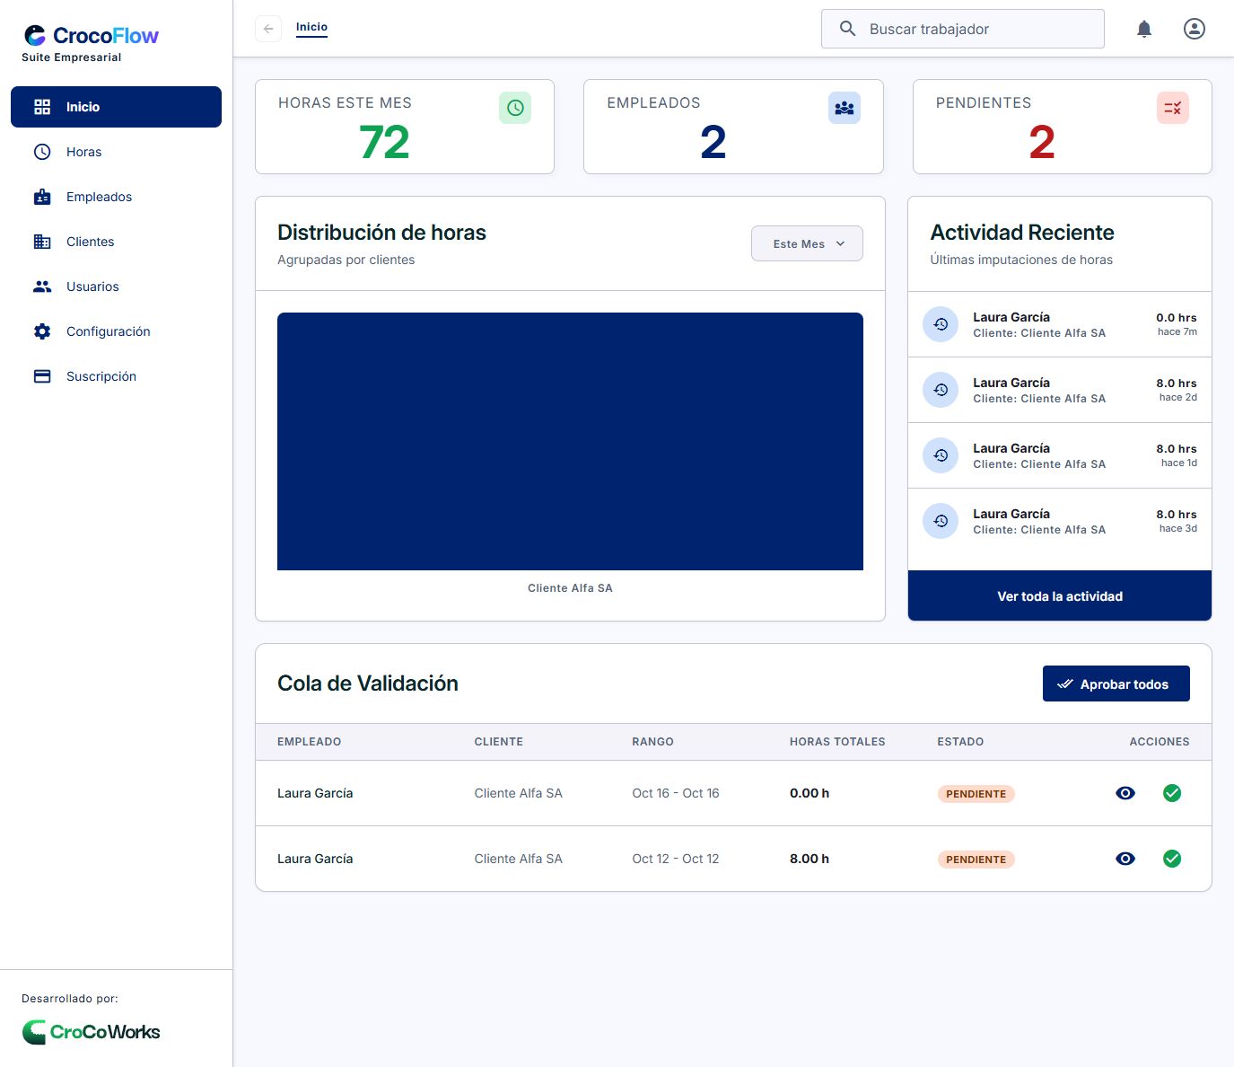This screenshot has height=1067, width=1234.
Task: Open the Este Mes dropdown
Action: click(x=807, y=243)
